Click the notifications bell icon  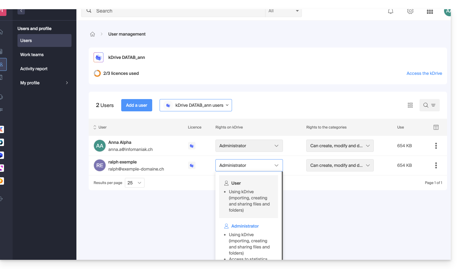(390, 12)
